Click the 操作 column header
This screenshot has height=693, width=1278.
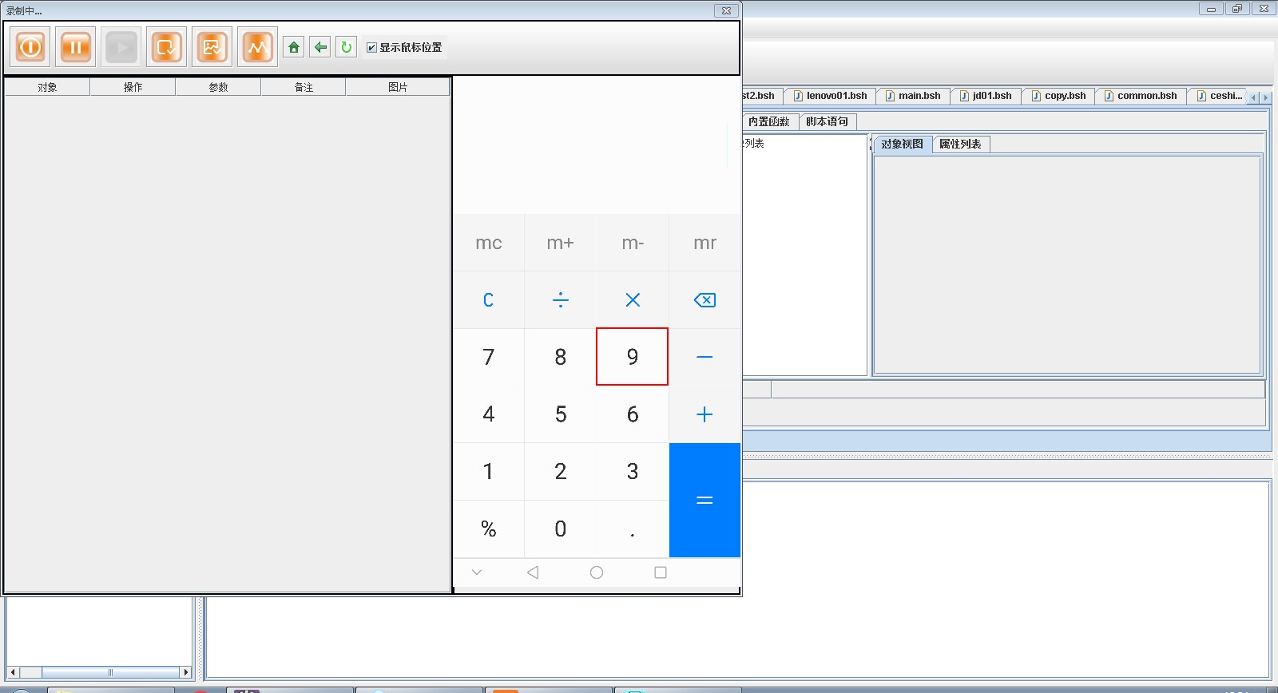pos(133,87)
